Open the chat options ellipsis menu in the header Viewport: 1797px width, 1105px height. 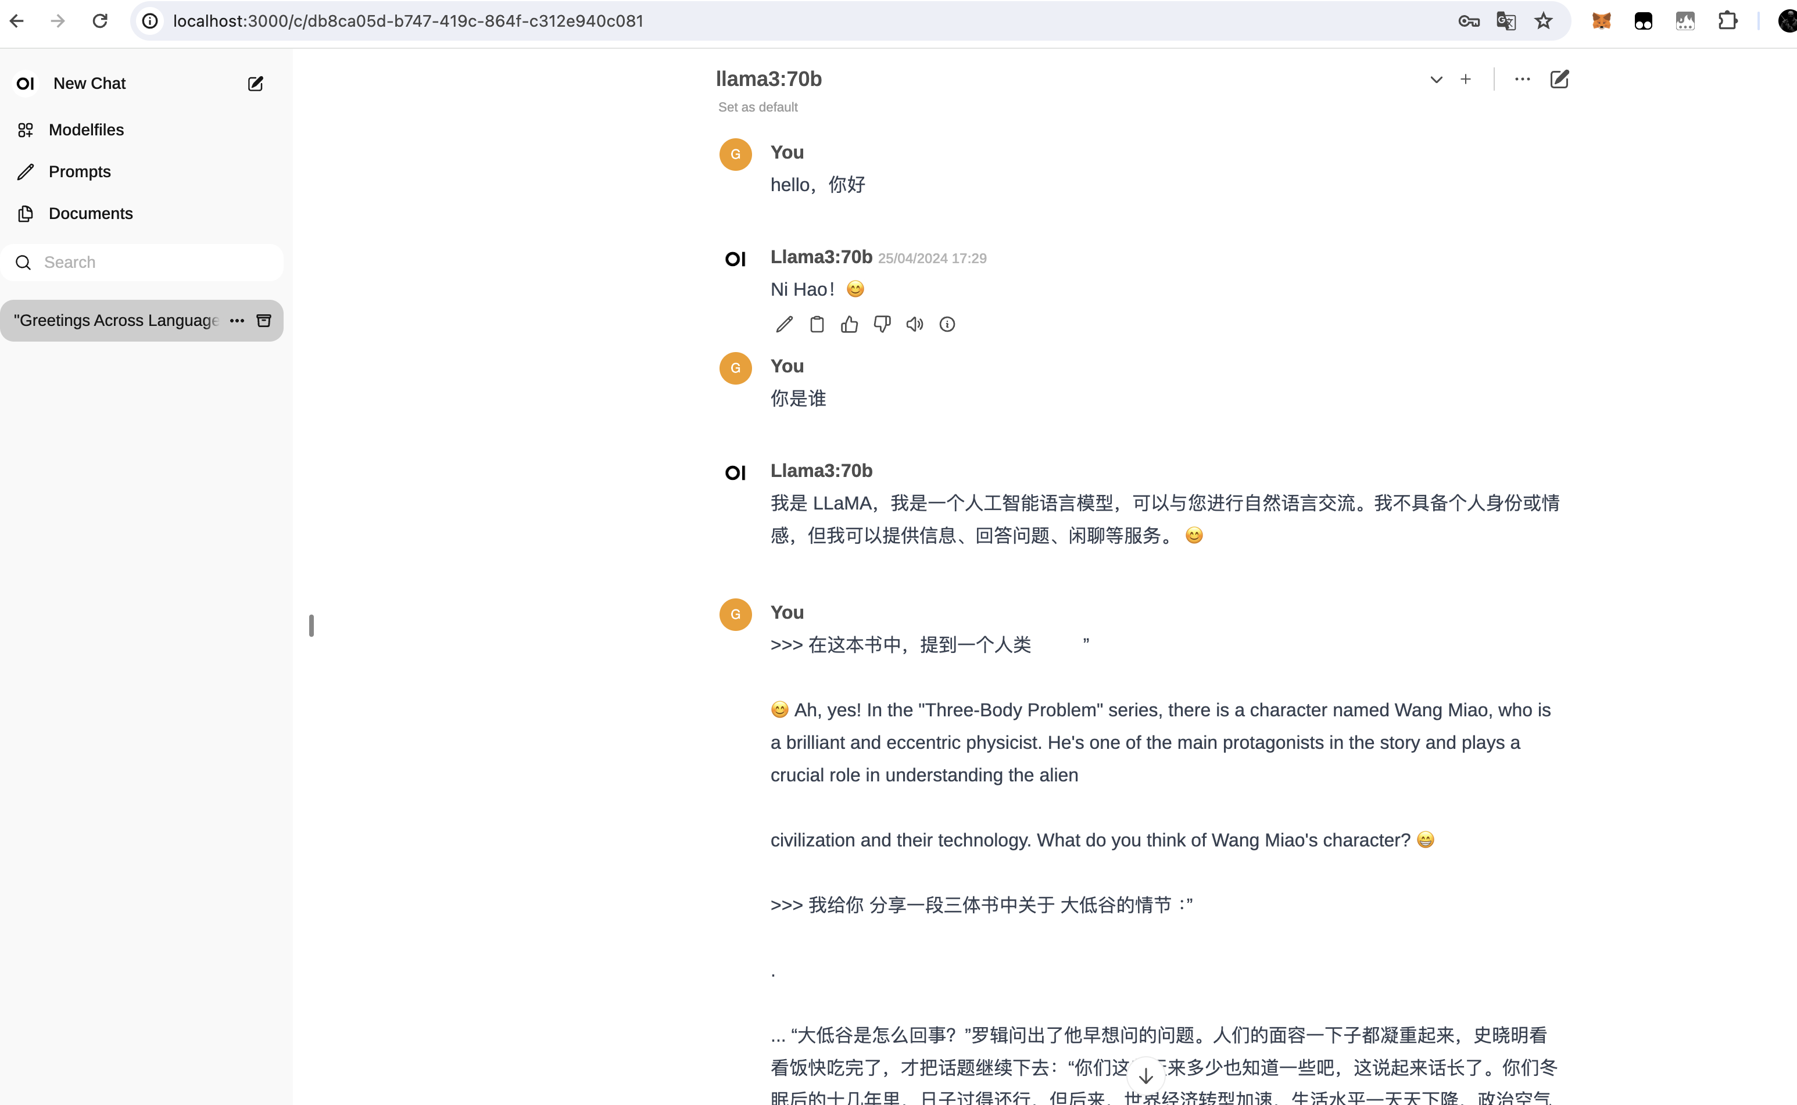pos(1522,79)
